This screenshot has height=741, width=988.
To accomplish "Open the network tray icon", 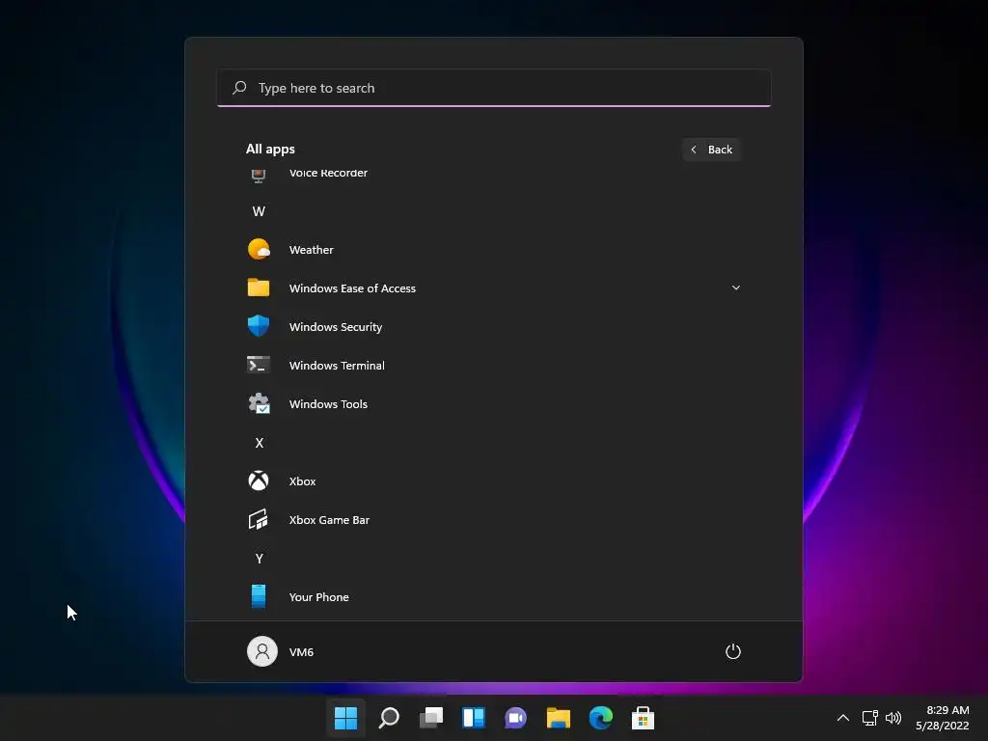I will 870,718.
